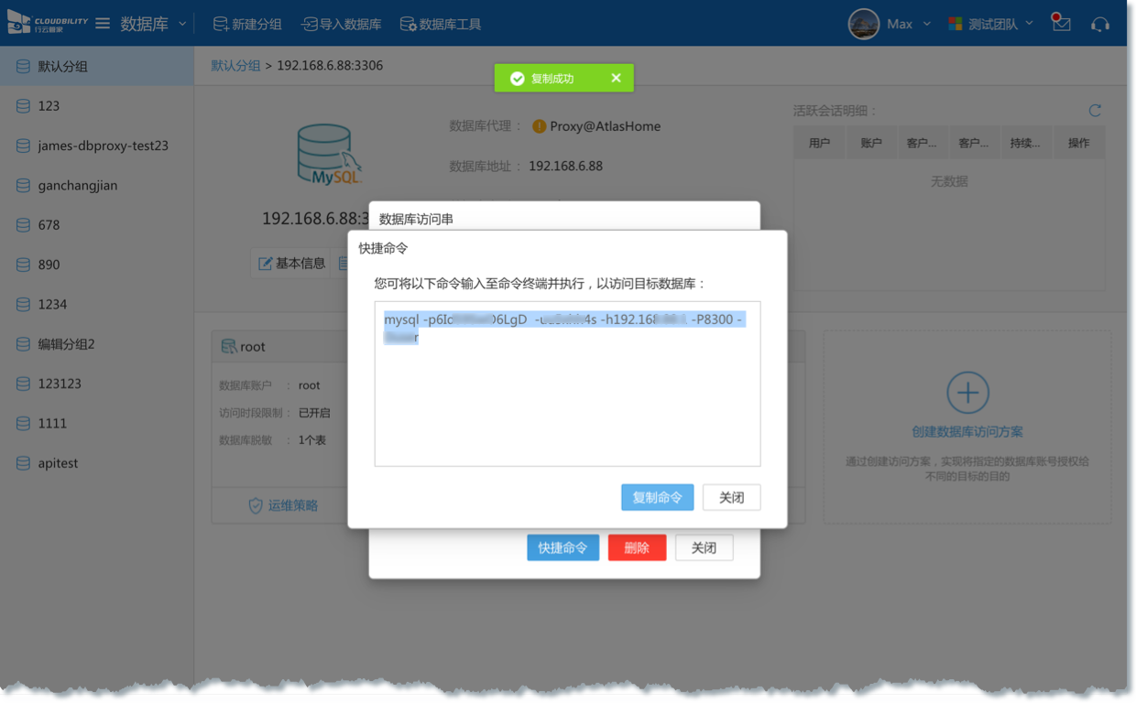Click the Max user avatar
Screen dimensions: 1136x703
(863, 24)
